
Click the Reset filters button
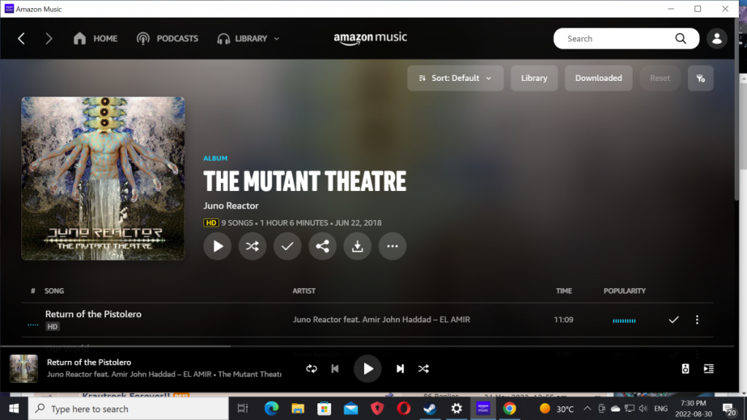[x=659, y=78]
